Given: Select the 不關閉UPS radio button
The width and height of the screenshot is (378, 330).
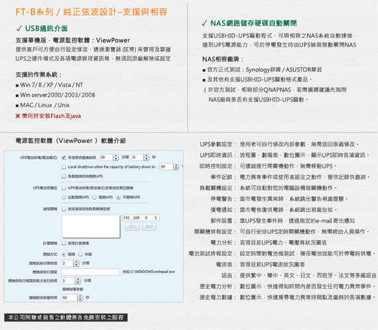Looking at the screenshot, I should [118, 197].
